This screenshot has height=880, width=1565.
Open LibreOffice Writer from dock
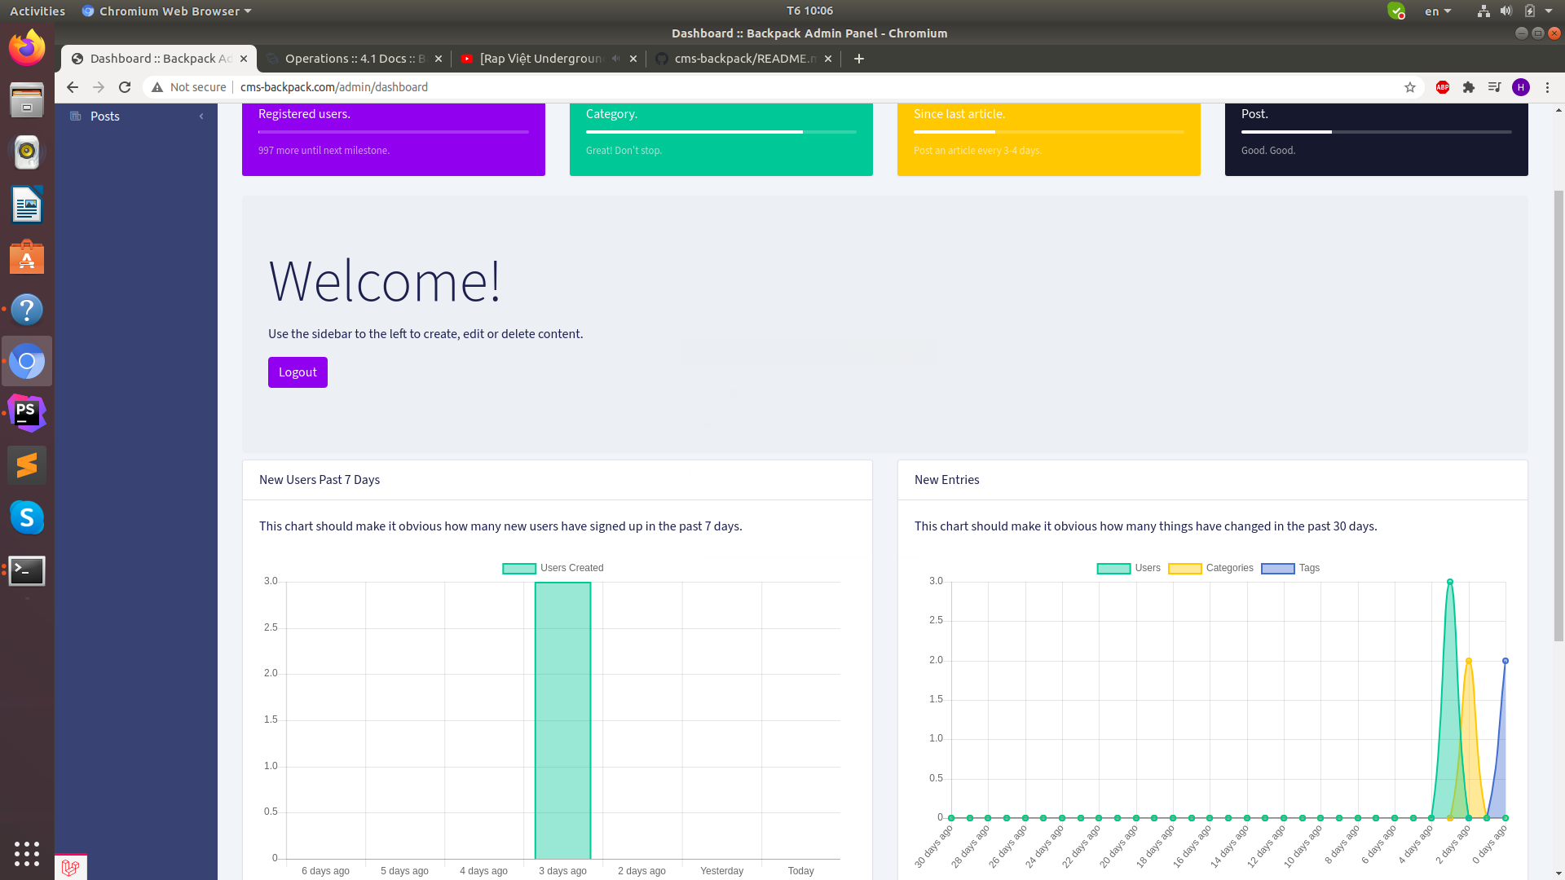(27, 205)
